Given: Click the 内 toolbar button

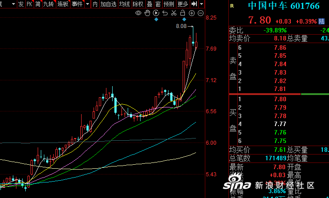Looking at the screenshot, I should (x=95, y=4).
